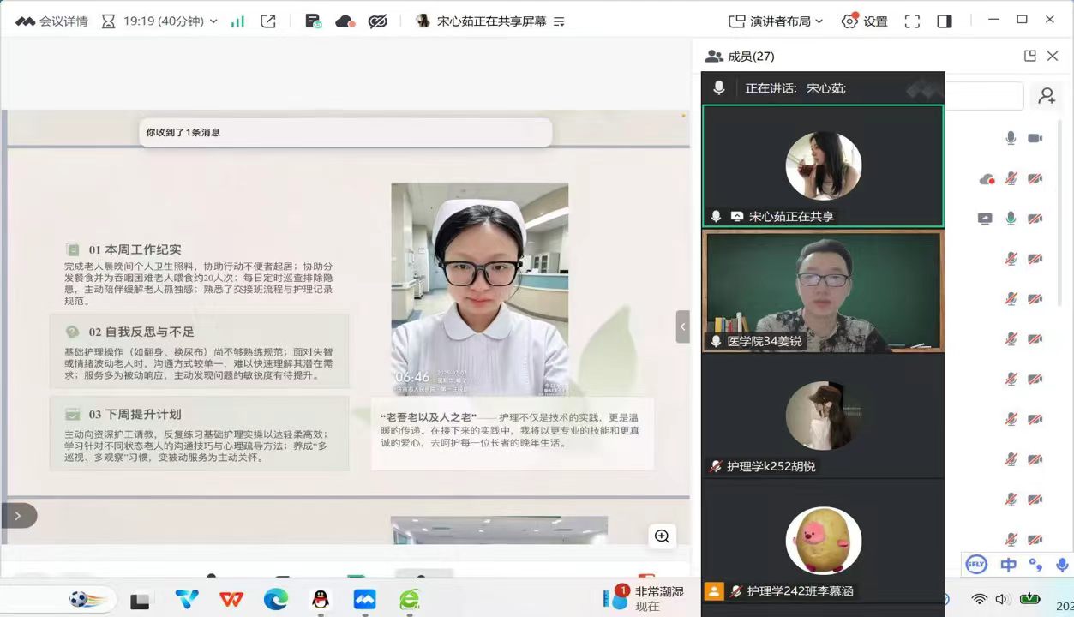Click the nurse photo on the shared slide

(x=480, y=289)
